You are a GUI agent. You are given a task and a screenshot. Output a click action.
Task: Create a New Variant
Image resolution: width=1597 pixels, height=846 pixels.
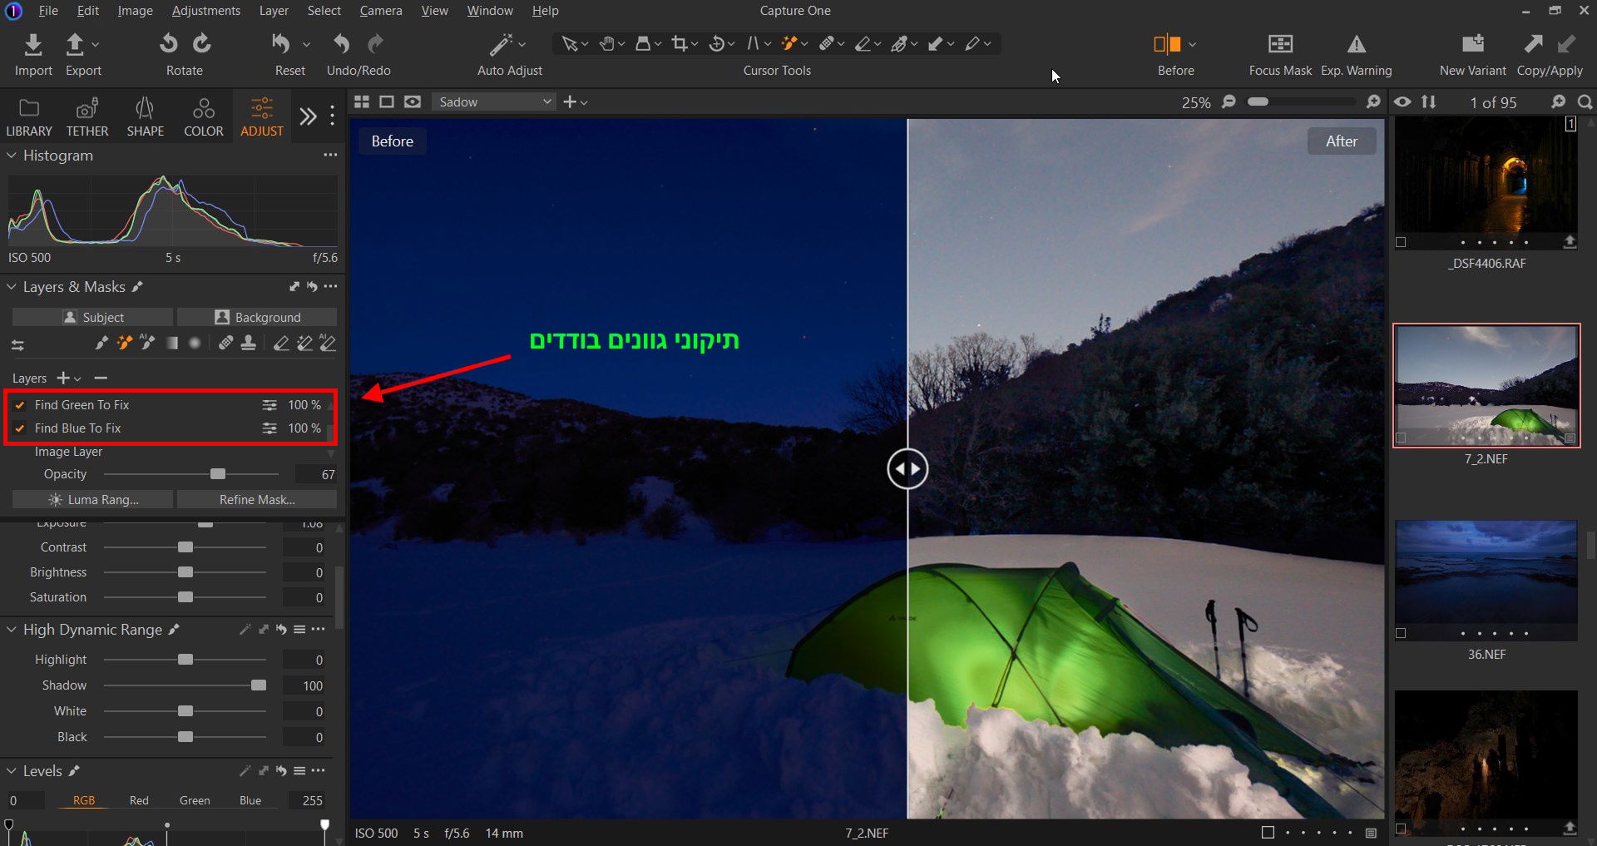(1472, 44)
